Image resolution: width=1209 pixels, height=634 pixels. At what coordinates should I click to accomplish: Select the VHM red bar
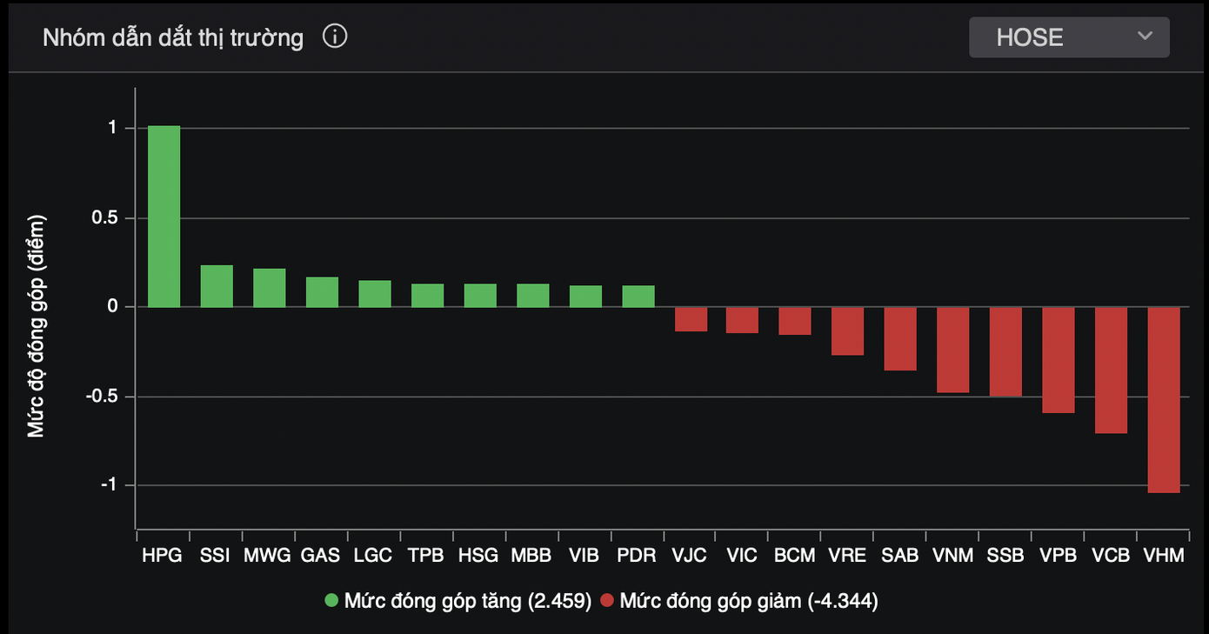[x=1164, y=400]
